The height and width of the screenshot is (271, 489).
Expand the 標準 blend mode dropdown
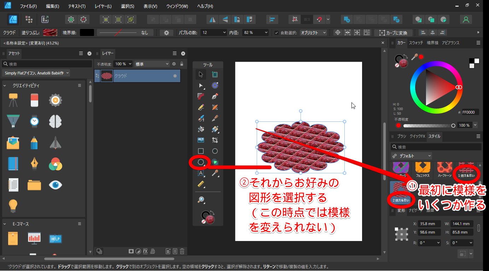click(x=152, y=64)
